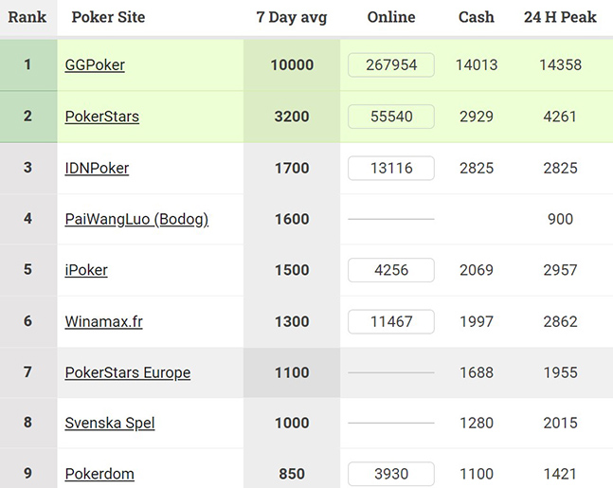Select IDNPoker online count box 13116
Screen dimensions: 613x488
pyautogui.click(x=391, y=168)
